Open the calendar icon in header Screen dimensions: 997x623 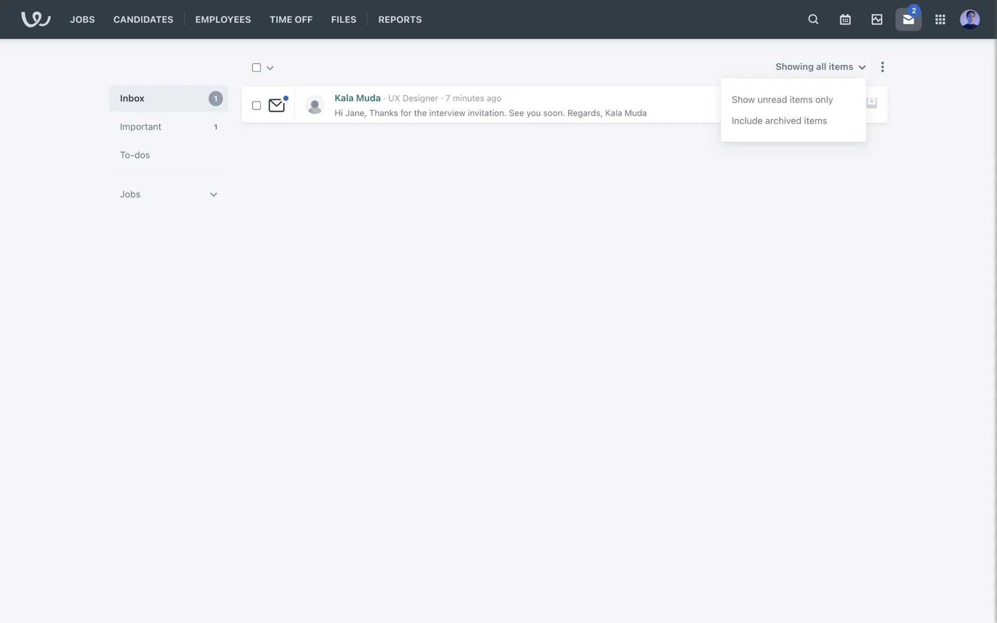pyautogui.click(x=845, y=19)
